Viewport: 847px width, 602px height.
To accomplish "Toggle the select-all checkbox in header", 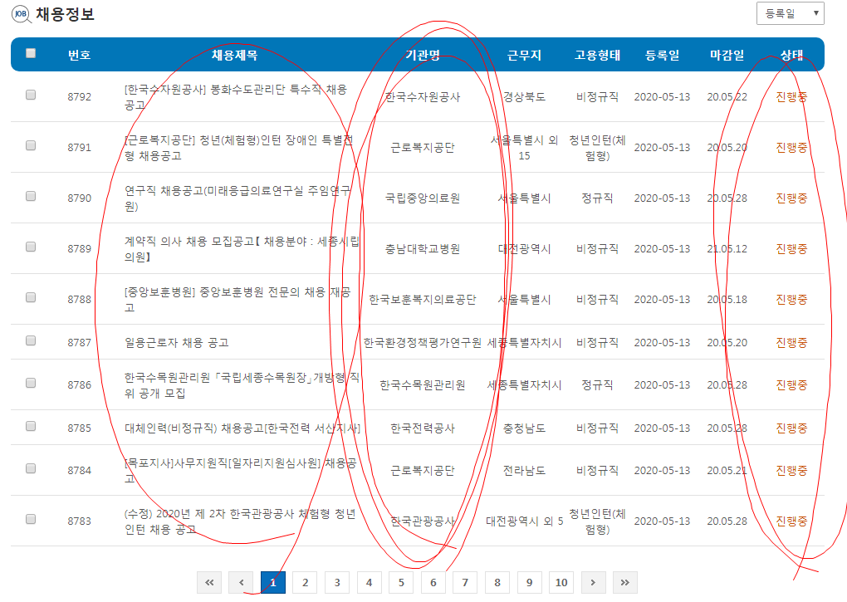I will click(x=31, y=53).
